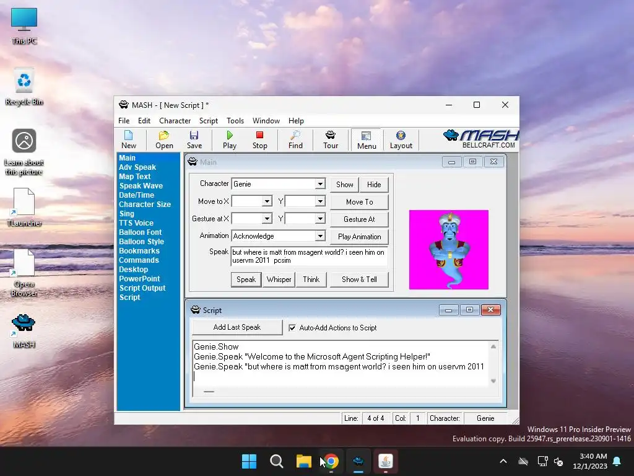Image resolution: width=634 pixels, height=476 pixels.
Task: Select the Recycle Bin desktop icon
Action: 24,87
